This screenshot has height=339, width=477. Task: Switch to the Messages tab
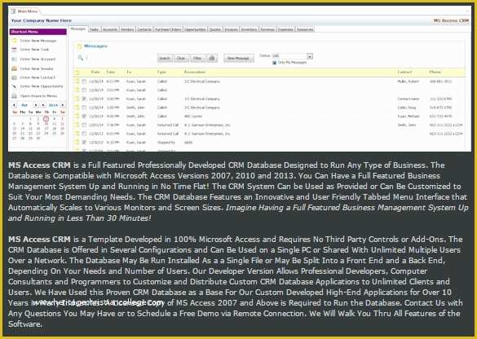(78, 29)
